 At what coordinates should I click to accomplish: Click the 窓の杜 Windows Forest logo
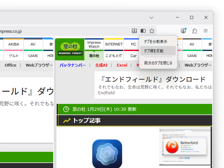[70, 49]
